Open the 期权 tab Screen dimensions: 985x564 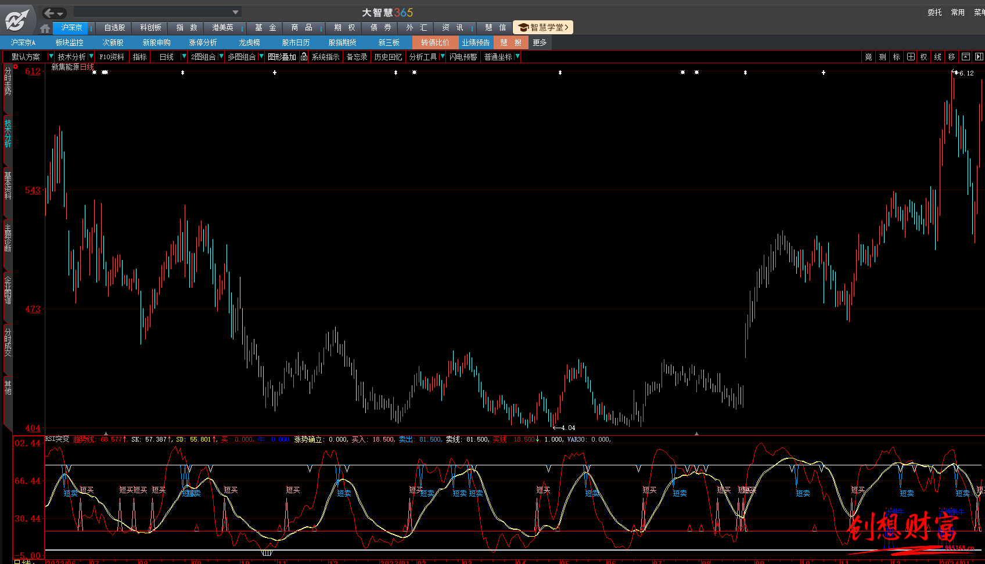pyautogui.click(x=344, y=27)
